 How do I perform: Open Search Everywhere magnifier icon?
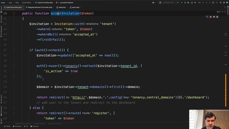(220, 3)
